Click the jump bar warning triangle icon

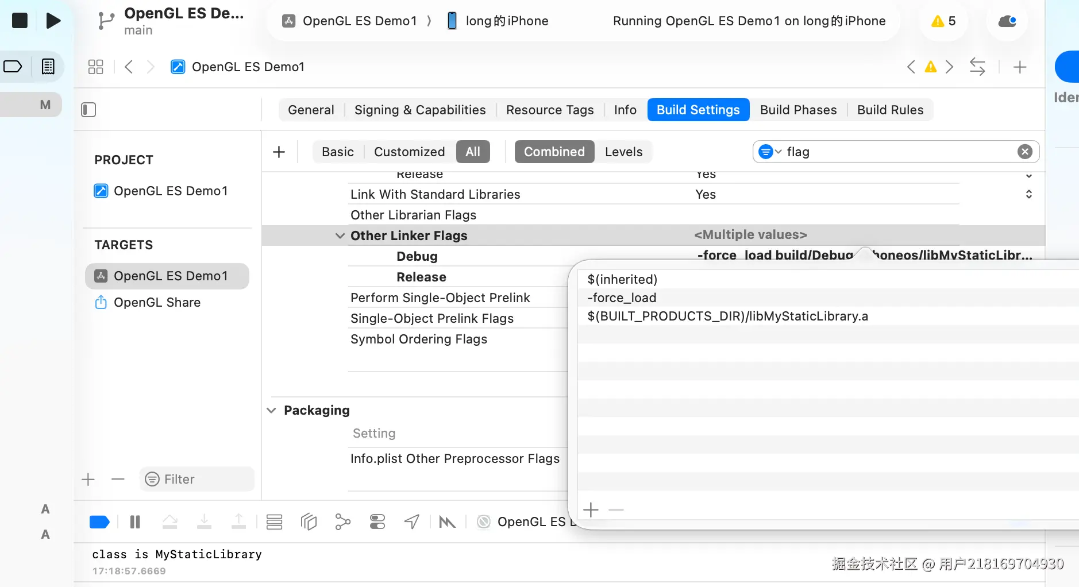931,67
